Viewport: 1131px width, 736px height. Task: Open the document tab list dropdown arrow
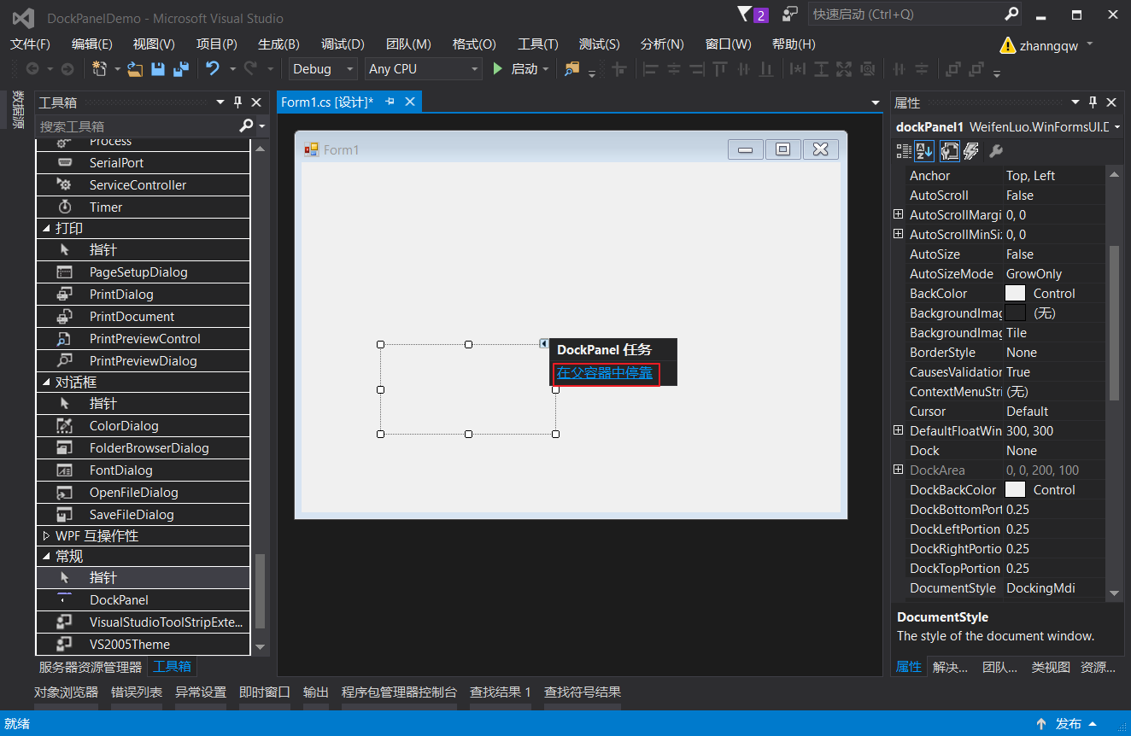point(876,102)
